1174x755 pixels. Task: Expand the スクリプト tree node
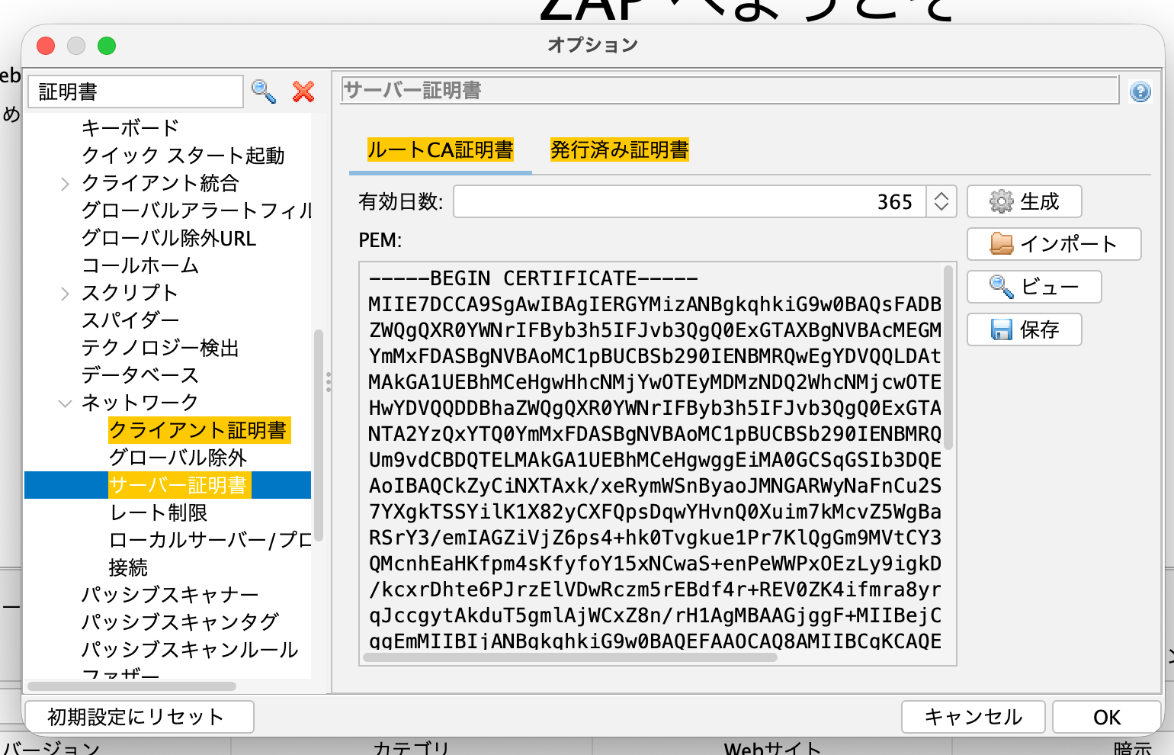65,294
